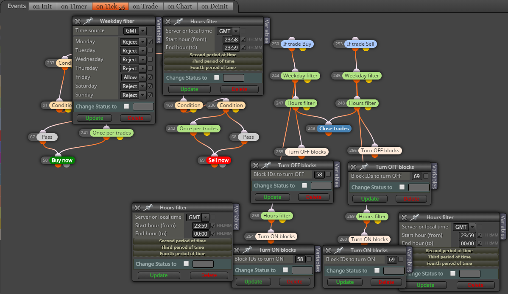This screenshot has height=294, width=508.
Task: Expand Fourth period of time in bottom-left Hours filter
Action: pyautogui.click(x=182, y=254)
